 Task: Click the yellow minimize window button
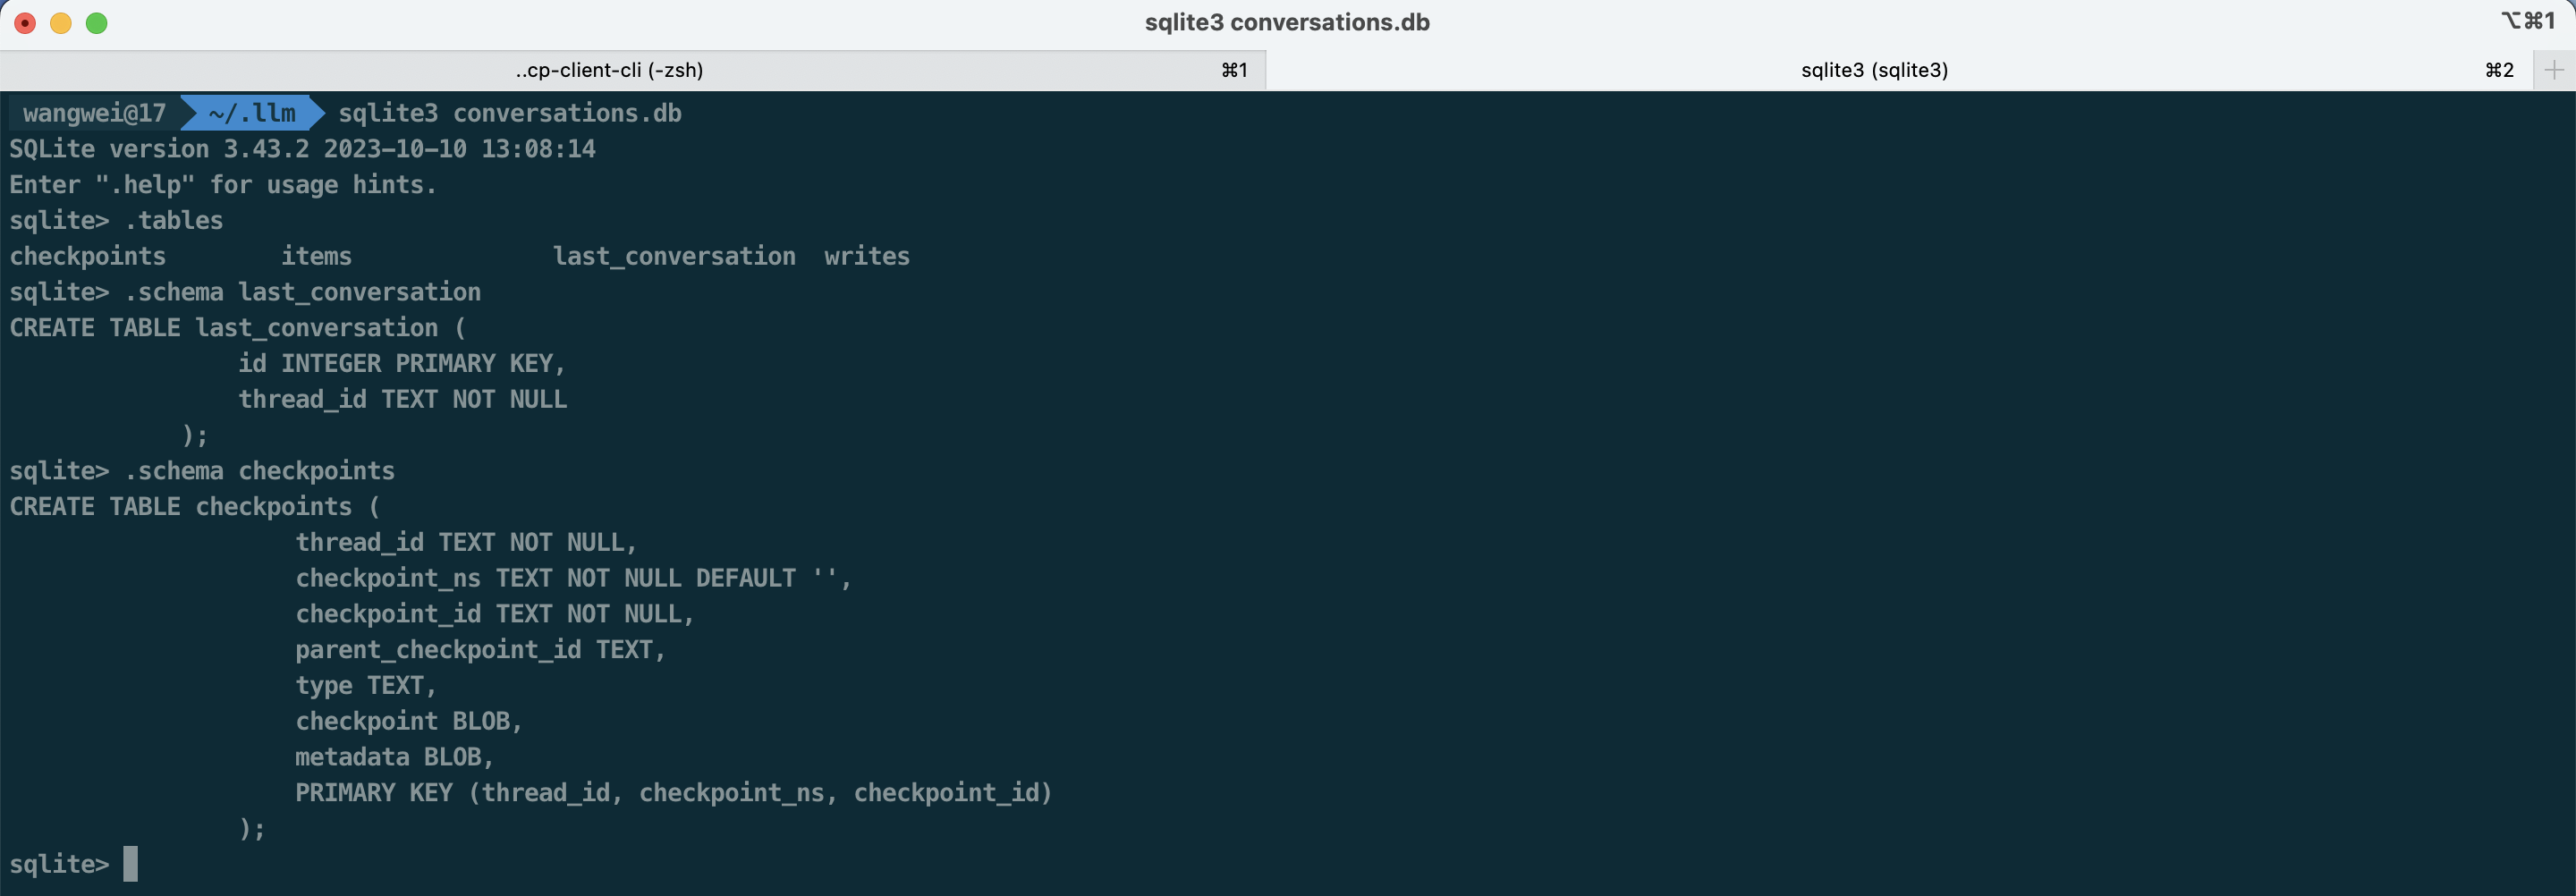tap(61, 23)
